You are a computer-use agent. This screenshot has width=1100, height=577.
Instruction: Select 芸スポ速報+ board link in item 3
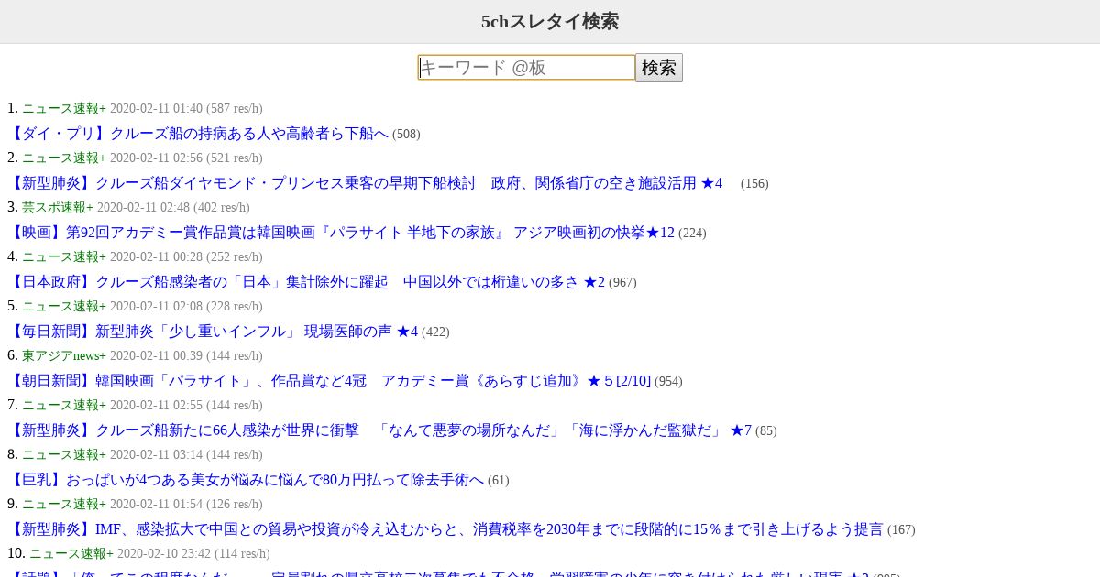58,208
